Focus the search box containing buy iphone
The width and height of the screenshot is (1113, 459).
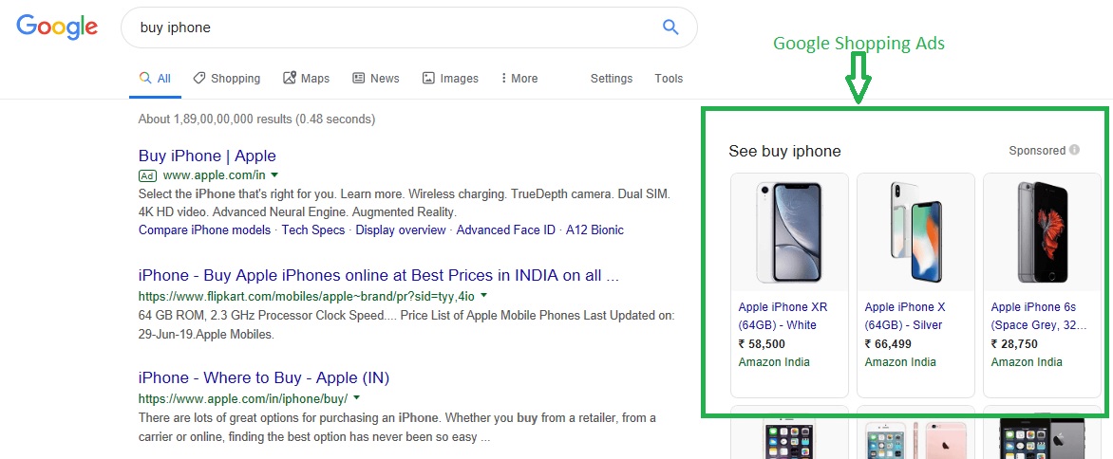pyautogui.click(x=409, y=28)
